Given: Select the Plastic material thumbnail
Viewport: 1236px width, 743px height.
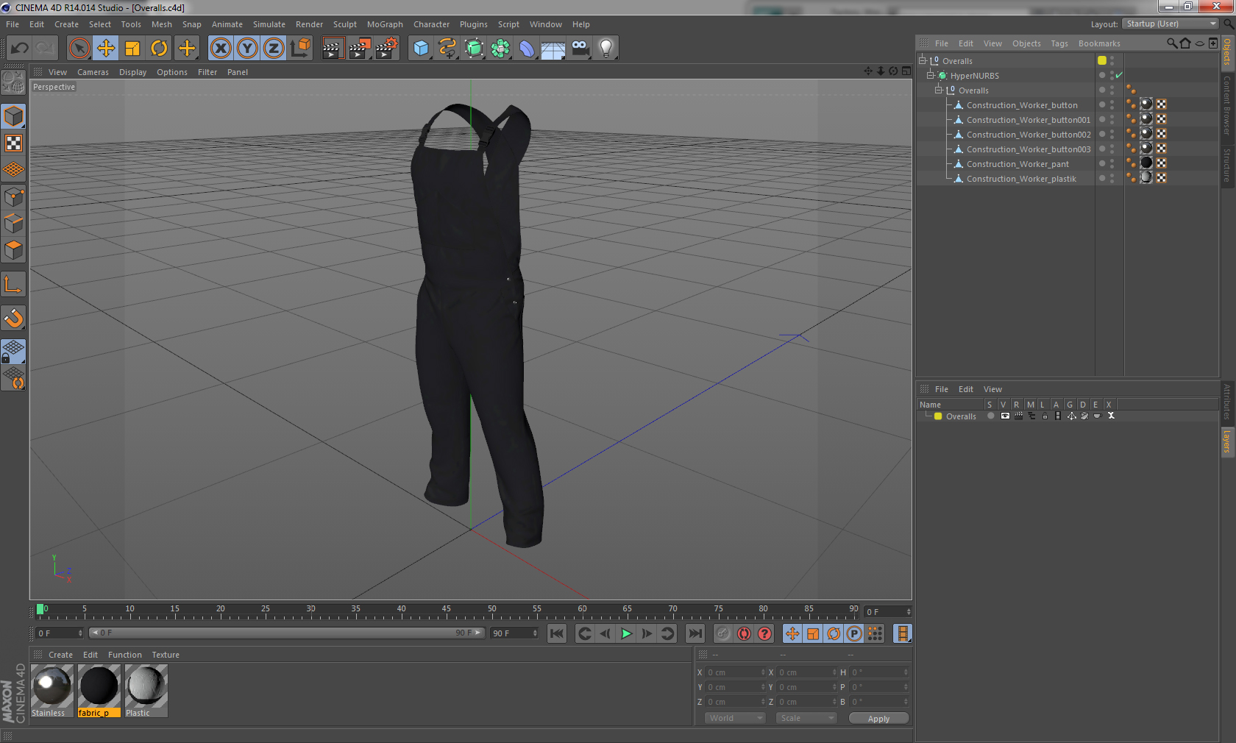Looking at the screenshot, I should [146, 690].
